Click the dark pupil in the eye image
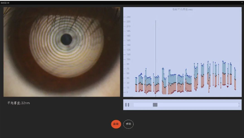The width and height of the screenshot is (244, 138). point(66,40)
